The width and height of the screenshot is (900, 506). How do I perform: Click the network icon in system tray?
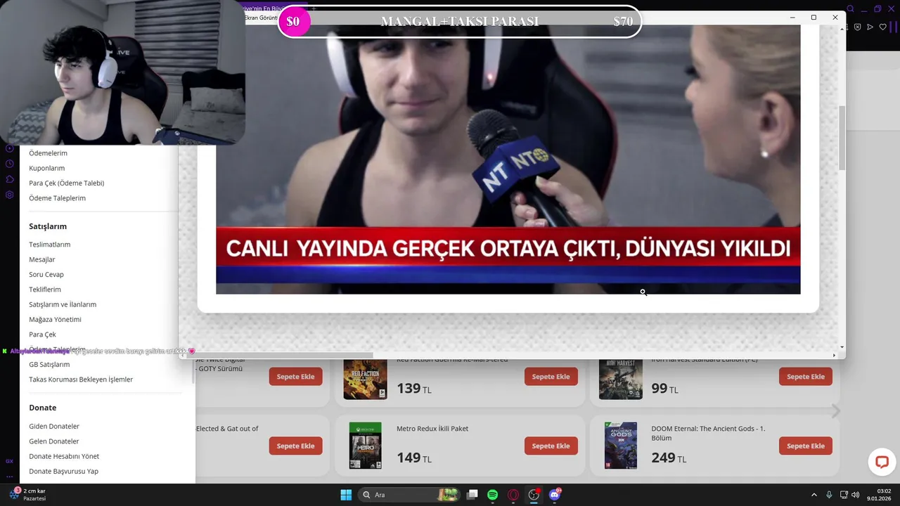pyautogui.click(x=844, y=495)
